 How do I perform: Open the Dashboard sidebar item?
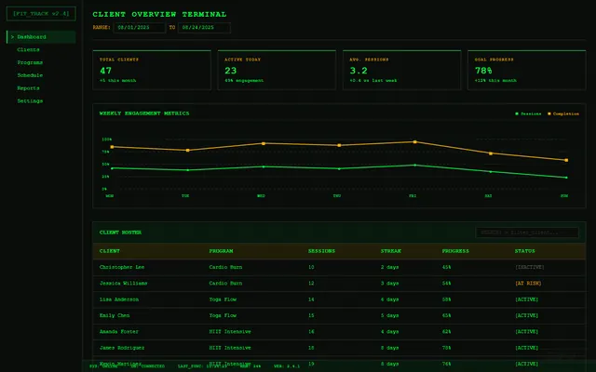(x=41, y=37)
